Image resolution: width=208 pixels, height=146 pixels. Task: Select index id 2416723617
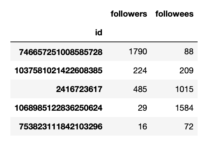[79, 89]
